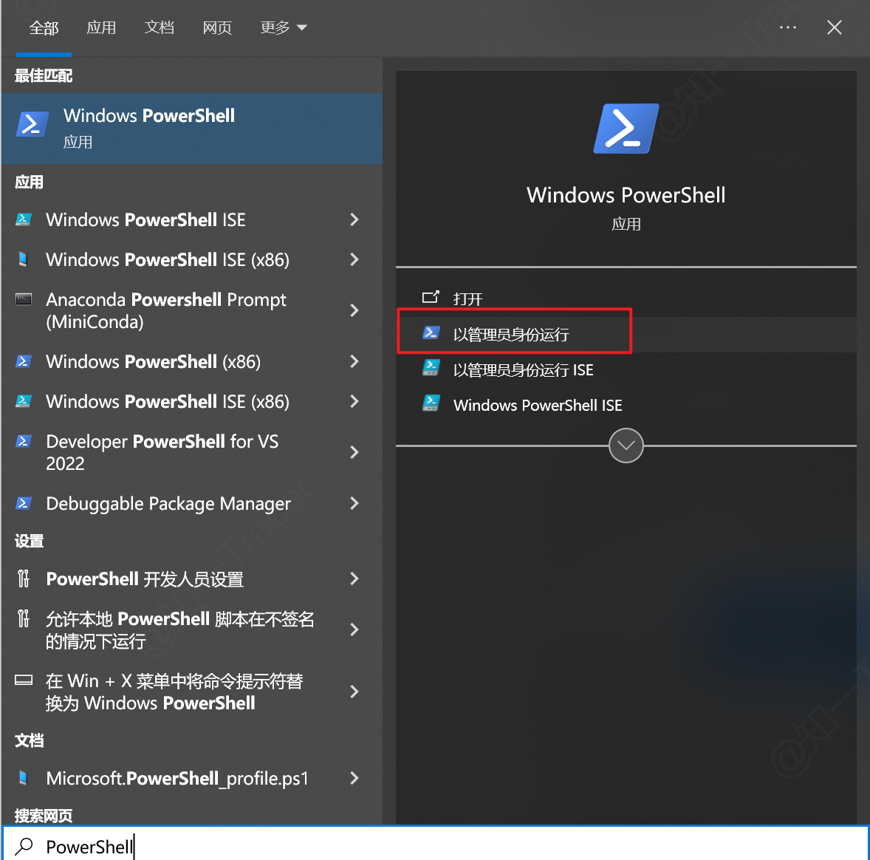
Task: Expand Windows PowerShell ISE first result arrow
Action: click(354, 220)
